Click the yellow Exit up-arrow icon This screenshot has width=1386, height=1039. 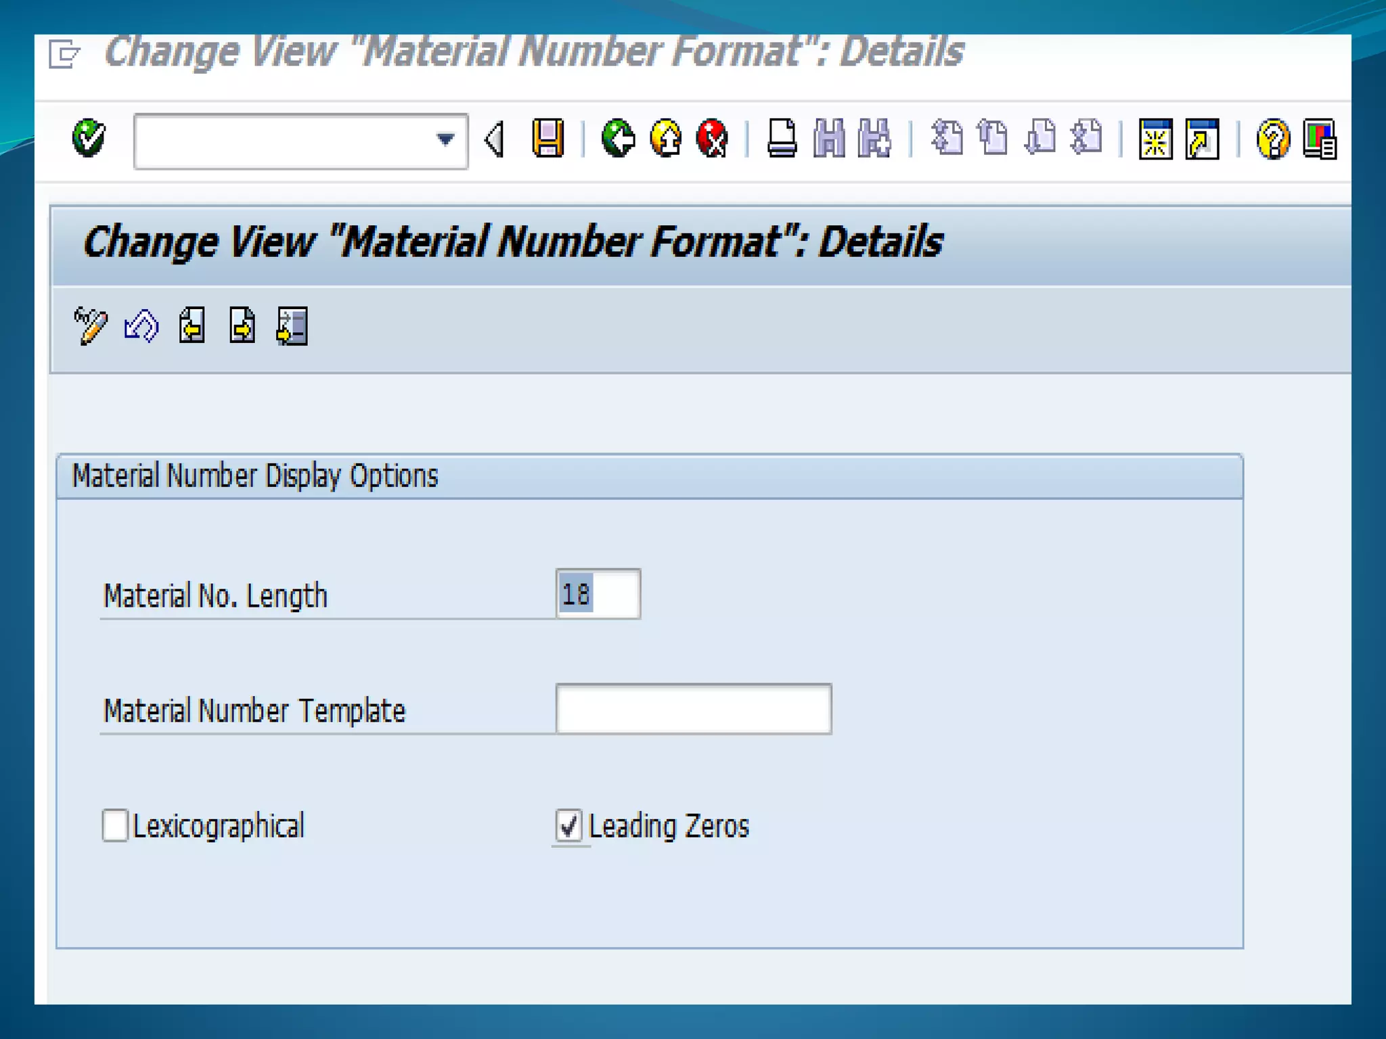[666, 139]
